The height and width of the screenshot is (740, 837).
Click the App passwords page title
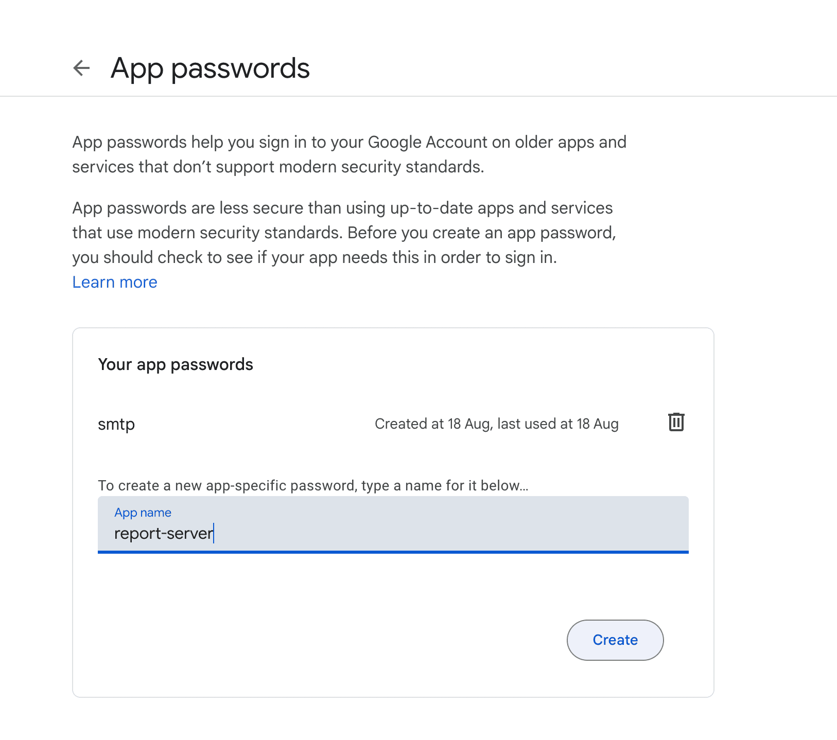click(210, 67)
